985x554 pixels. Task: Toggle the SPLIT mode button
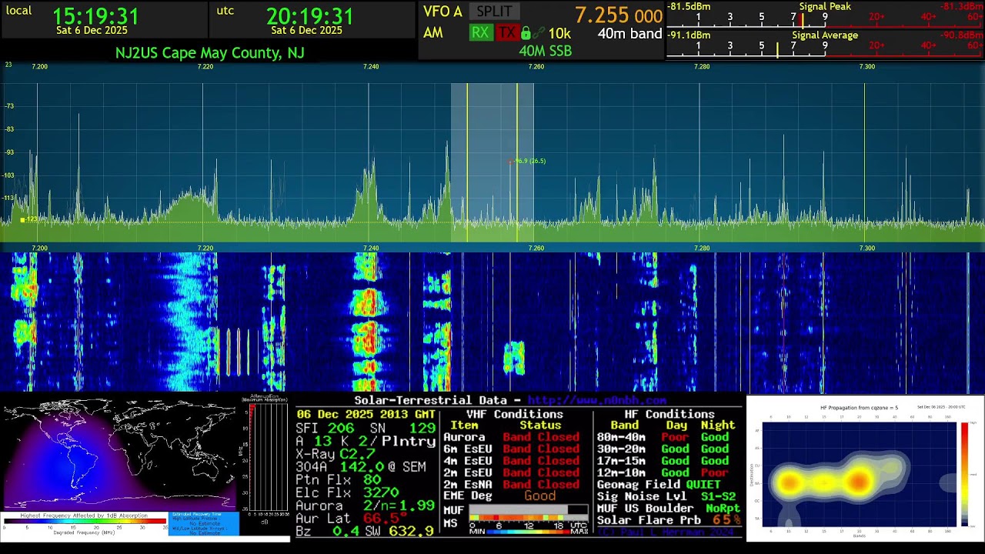pyautogui.click(x=494, y=12)
